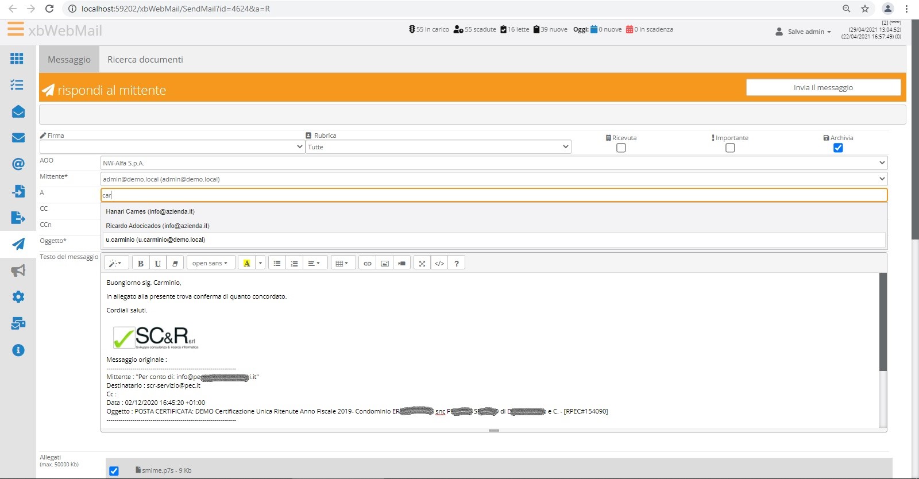The width and height of the screenshot is (919, 479).
Task: Open editor help with the question mark
Action: [x=457, y=263]
